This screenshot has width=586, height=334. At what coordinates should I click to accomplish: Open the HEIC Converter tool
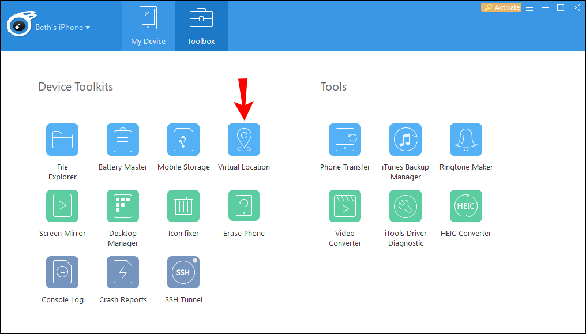[x=466, y=206]
